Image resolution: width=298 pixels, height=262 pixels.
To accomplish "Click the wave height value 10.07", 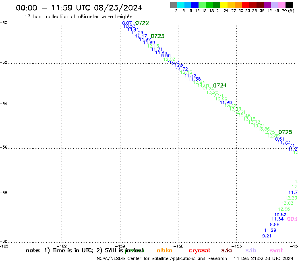I will [126, 23].
